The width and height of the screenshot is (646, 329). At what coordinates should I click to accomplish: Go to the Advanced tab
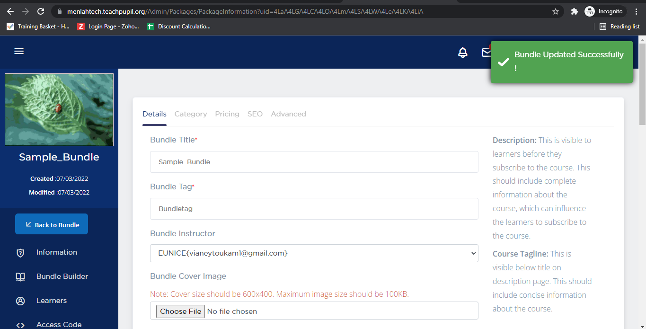(x=288, y=114)
